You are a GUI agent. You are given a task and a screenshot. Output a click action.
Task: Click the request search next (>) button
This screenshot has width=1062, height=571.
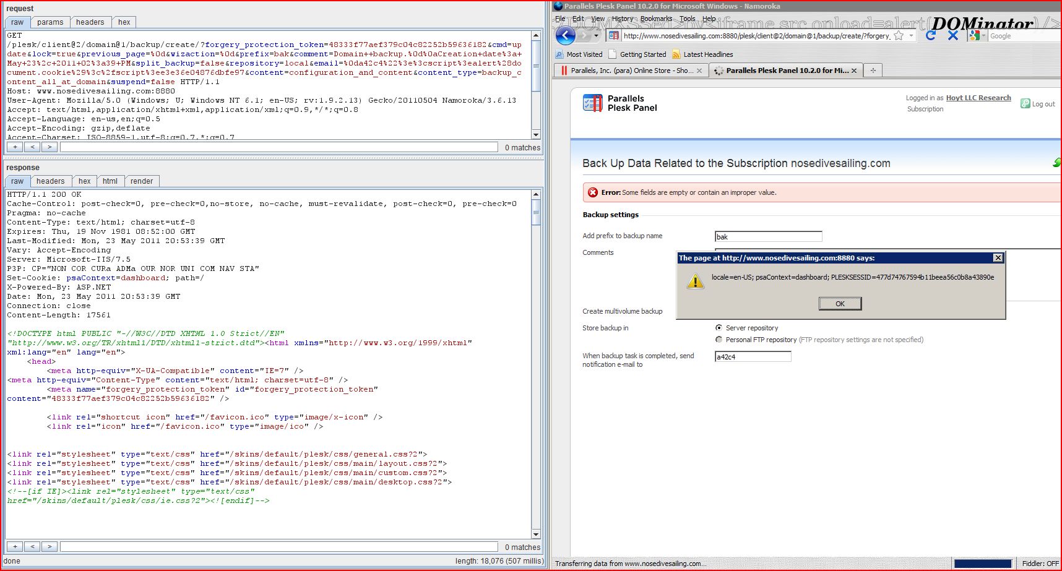pyautogui.click(x=50, y=147)
